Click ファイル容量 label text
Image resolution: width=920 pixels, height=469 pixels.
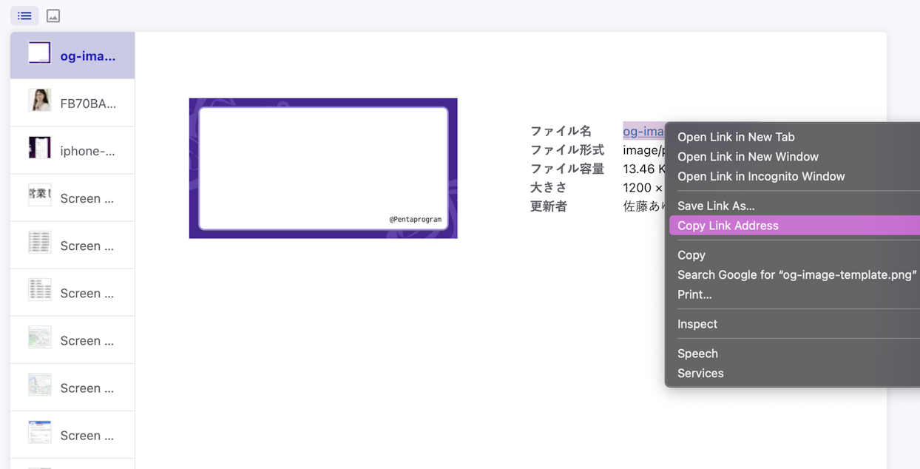pyautogui.click(x=567, y=169)
